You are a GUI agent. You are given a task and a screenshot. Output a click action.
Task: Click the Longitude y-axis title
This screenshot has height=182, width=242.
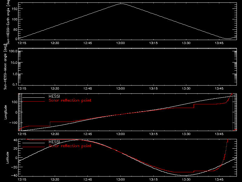click(5, 112)
